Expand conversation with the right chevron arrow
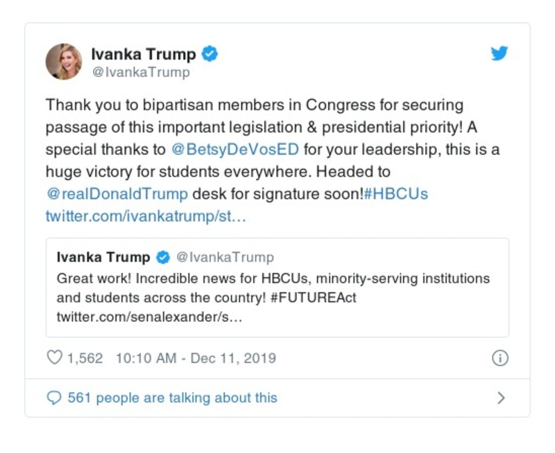Screen dimensions: 555x453 [501, 398]
